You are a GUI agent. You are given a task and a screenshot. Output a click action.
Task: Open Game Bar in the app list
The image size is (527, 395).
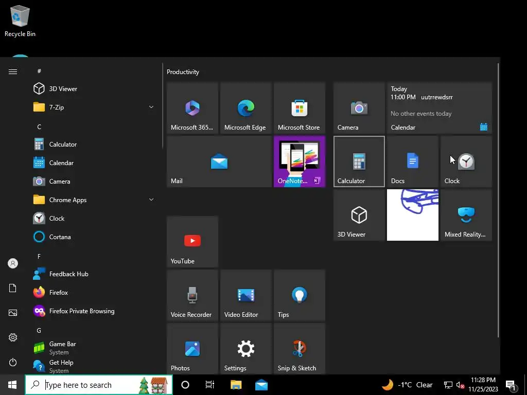point(94,348)
